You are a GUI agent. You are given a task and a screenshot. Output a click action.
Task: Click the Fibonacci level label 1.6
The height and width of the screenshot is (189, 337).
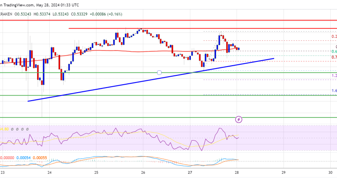pos(334,91)
